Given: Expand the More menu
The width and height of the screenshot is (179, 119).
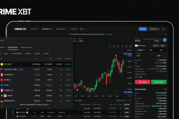Looking at the screenshot, I should pyautogui.click(x=83, y=29).
